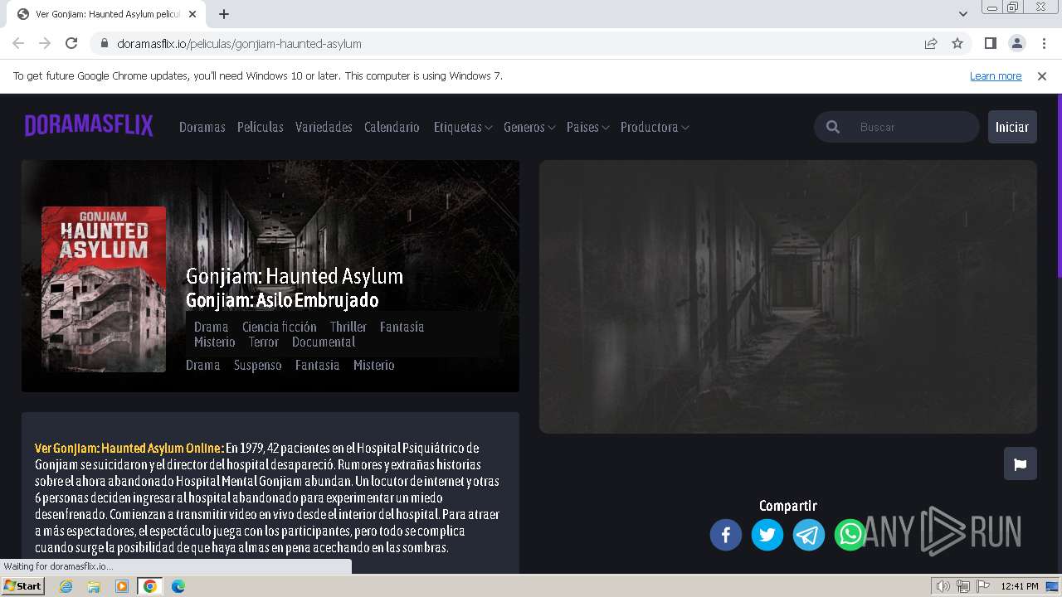Screen dimensions: 1062x597
Task: Go to DoramasFlix home logo
Action: tap(89, 125)
